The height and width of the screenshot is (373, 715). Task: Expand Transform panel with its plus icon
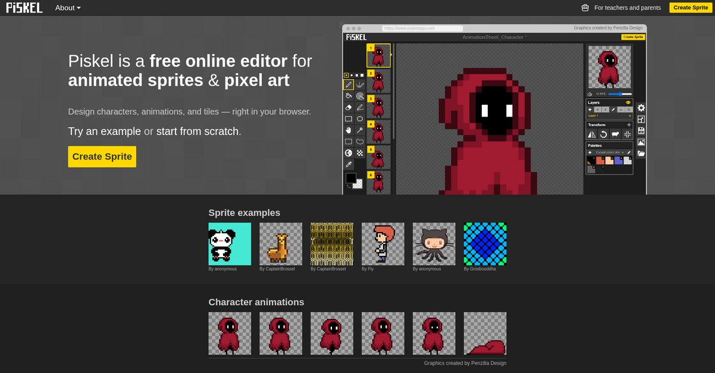(x=629, y=125)
